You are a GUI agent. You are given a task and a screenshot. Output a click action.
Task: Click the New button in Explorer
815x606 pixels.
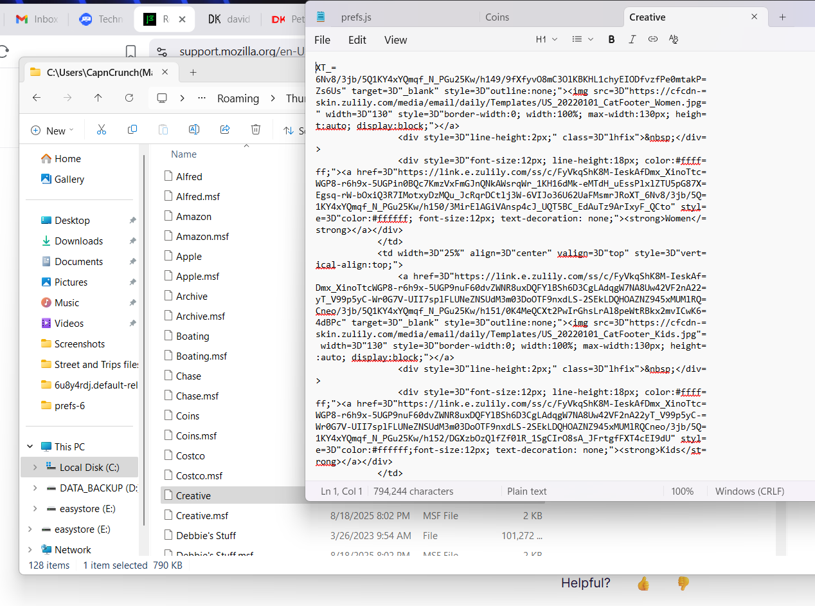51,131
